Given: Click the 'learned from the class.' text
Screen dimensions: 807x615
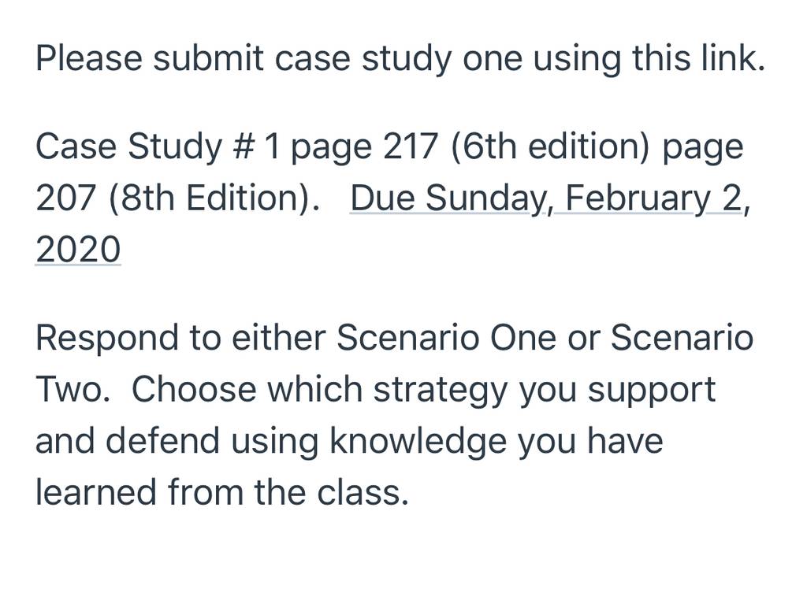Looking at the screenshot, I should click(221, 492).
